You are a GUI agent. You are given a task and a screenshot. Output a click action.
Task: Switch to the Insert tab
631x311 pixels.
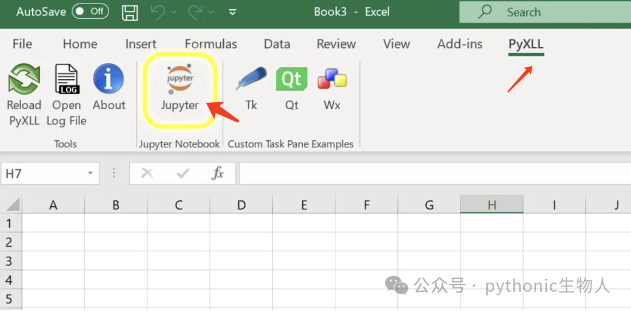[140, 44]
